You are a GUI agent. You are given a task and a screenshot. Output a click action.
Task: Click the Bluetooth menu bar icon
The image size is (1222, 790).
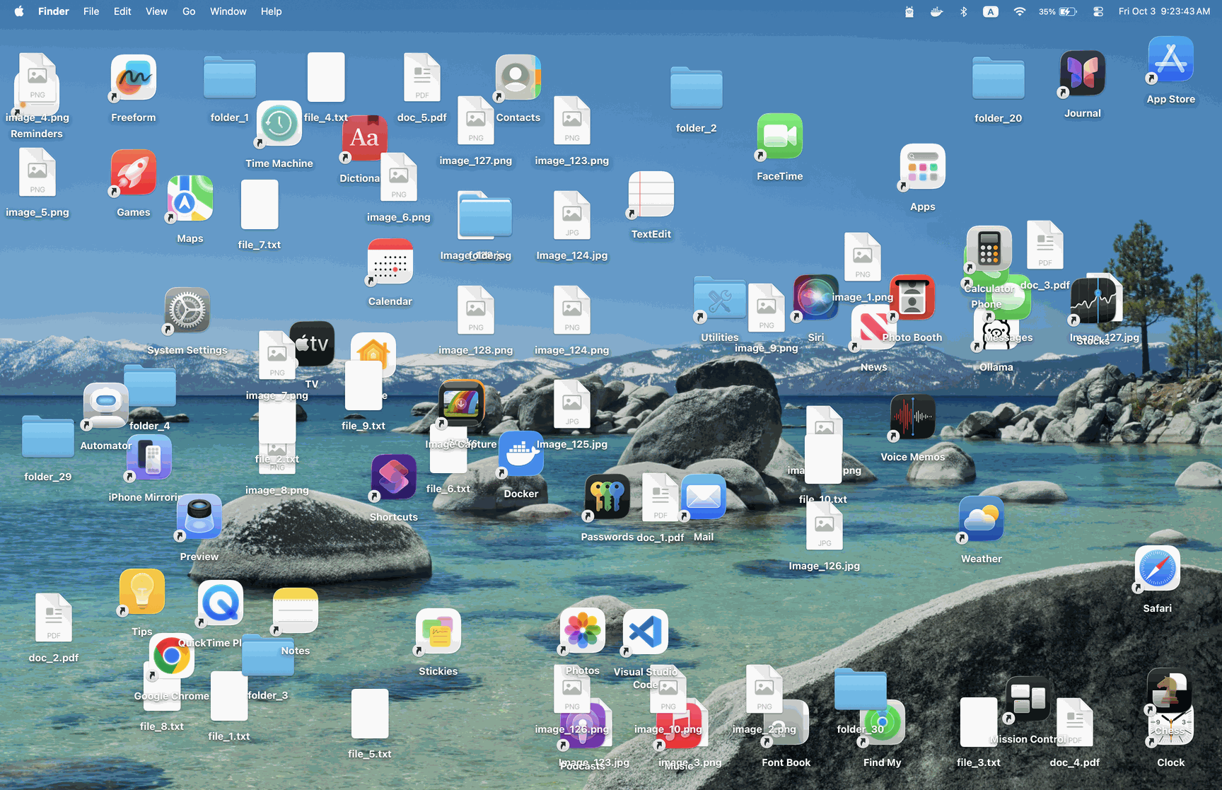click(963, 11)
